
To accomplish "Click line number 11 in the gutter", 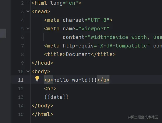I will point(21,80).
